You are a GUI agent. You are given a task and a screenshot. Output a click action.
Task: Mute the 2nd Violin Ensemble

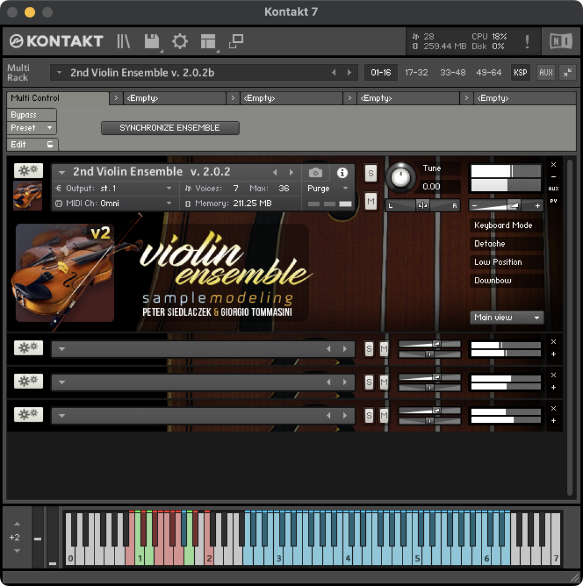tap(370, 202)
